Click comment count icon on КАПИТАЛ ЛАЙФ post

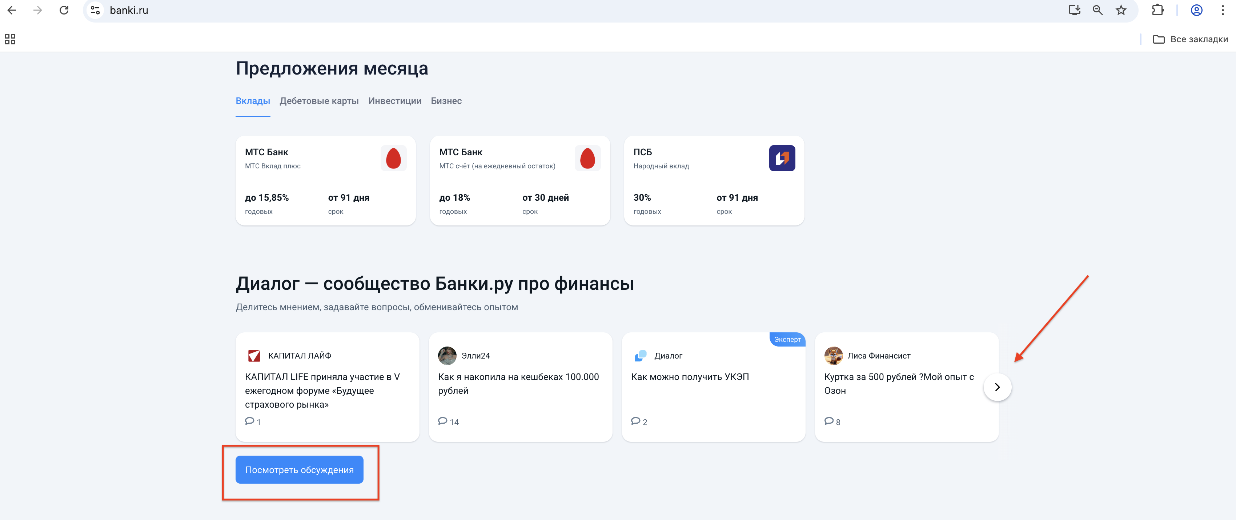249,421
